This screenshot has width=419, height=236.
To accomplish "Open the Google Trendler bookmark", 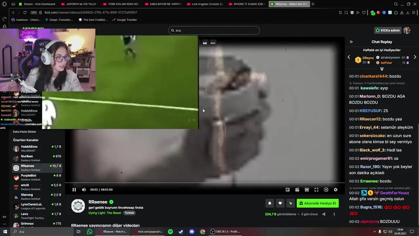I will pyautogui.click(x=124, y=20).
